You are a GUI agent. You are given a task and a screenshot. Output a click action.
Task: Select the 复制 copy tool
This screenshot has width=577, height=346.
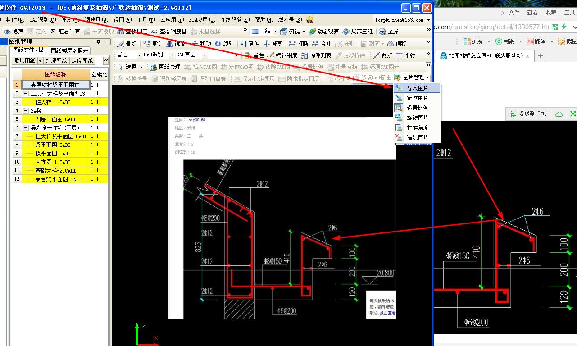pyautogui.click(x=153, y=44)
